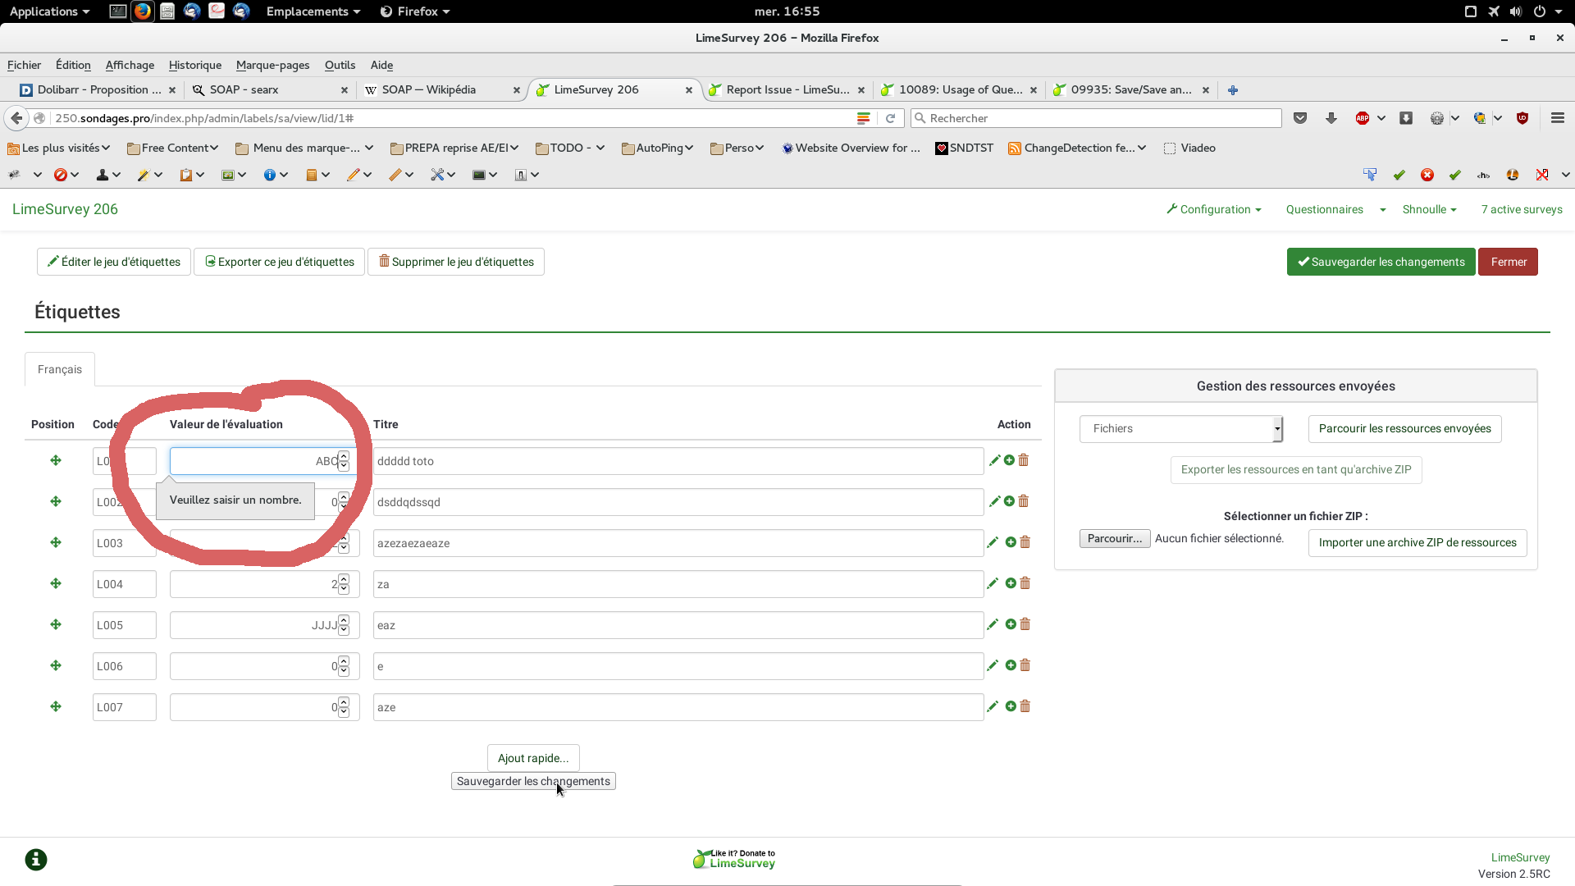
Task: Open the Historique menu
Action: tap(194, 65)
